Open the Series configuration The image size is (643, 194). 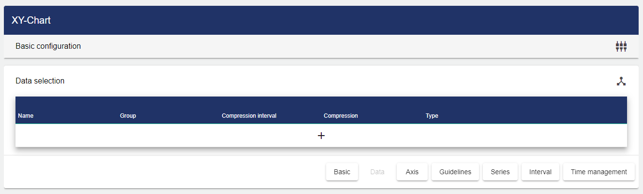tap(500, 172)
